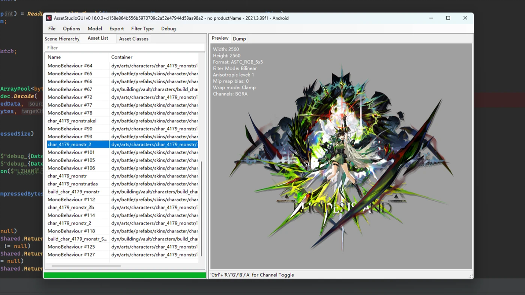Select MonoBehaviour #105 row

point(122,160)
